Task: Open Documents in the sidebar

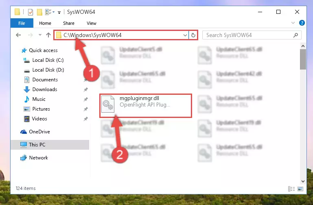Action: (45, 80)
